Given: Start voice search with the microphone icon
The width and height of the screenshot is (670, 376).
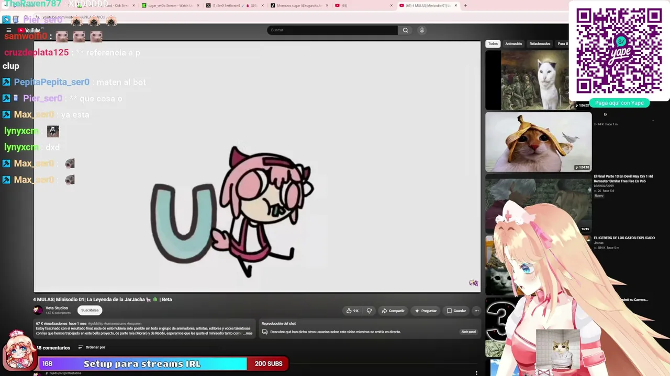Looking at the screenshot, I should coord(422,30).
